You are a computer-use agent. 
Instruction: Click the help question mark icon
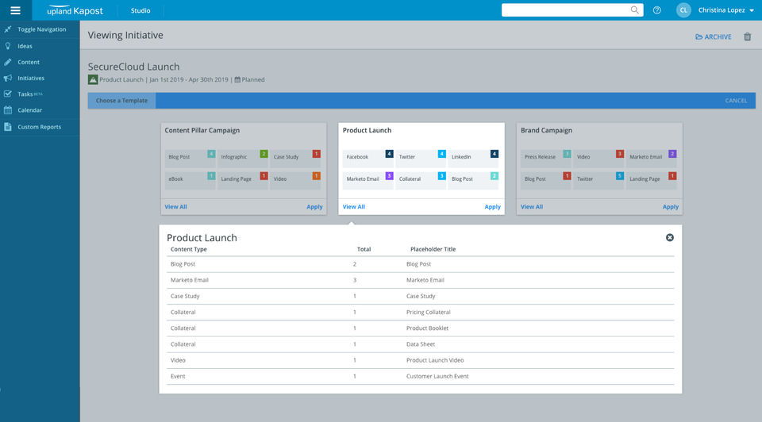point(657,10)
